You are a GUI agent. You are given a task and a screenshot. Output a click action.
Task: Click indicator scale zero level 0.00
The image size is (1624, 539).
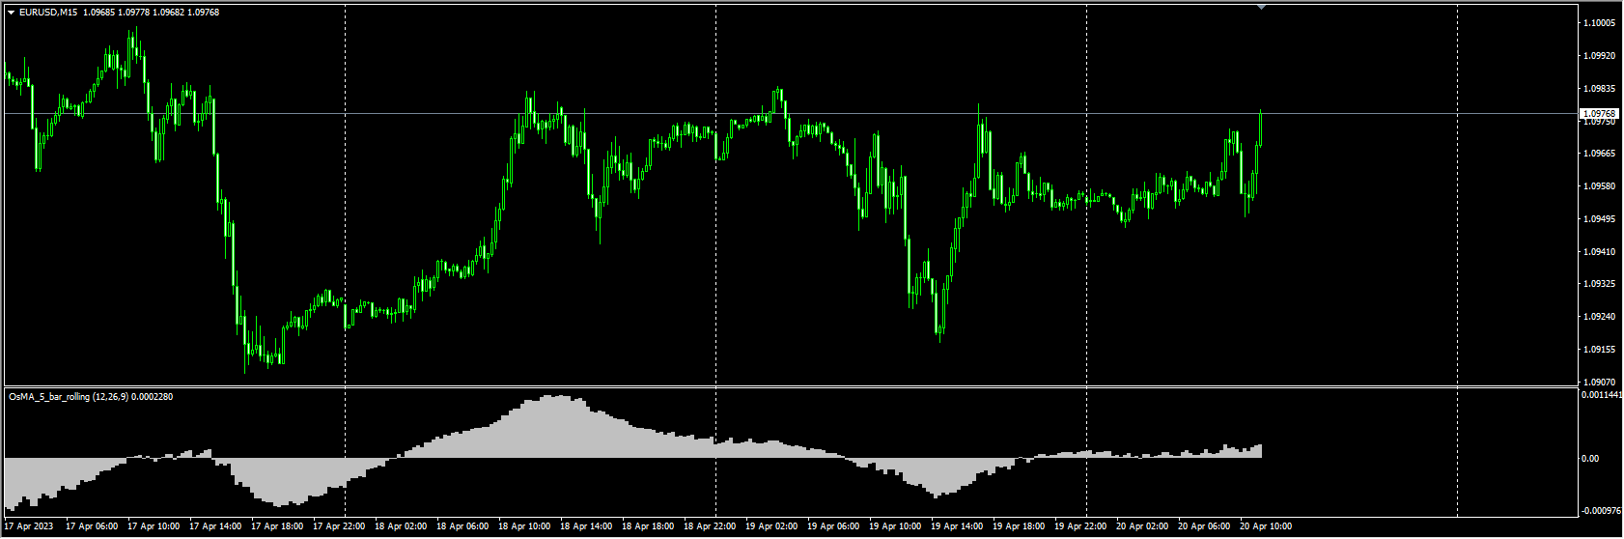coord(1591,459)
